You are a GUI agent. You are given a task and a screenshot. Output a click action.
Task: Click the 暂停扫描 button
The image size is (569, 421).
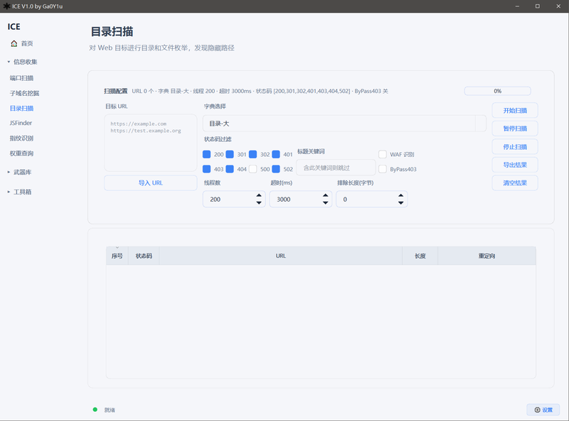(x=514, y=129)
